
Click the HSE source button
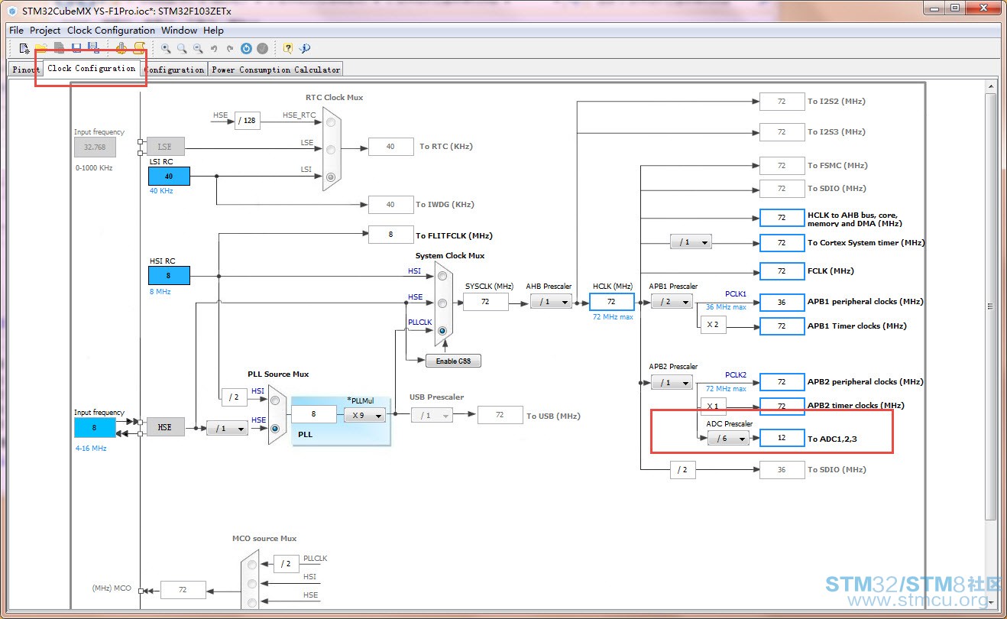165,427
